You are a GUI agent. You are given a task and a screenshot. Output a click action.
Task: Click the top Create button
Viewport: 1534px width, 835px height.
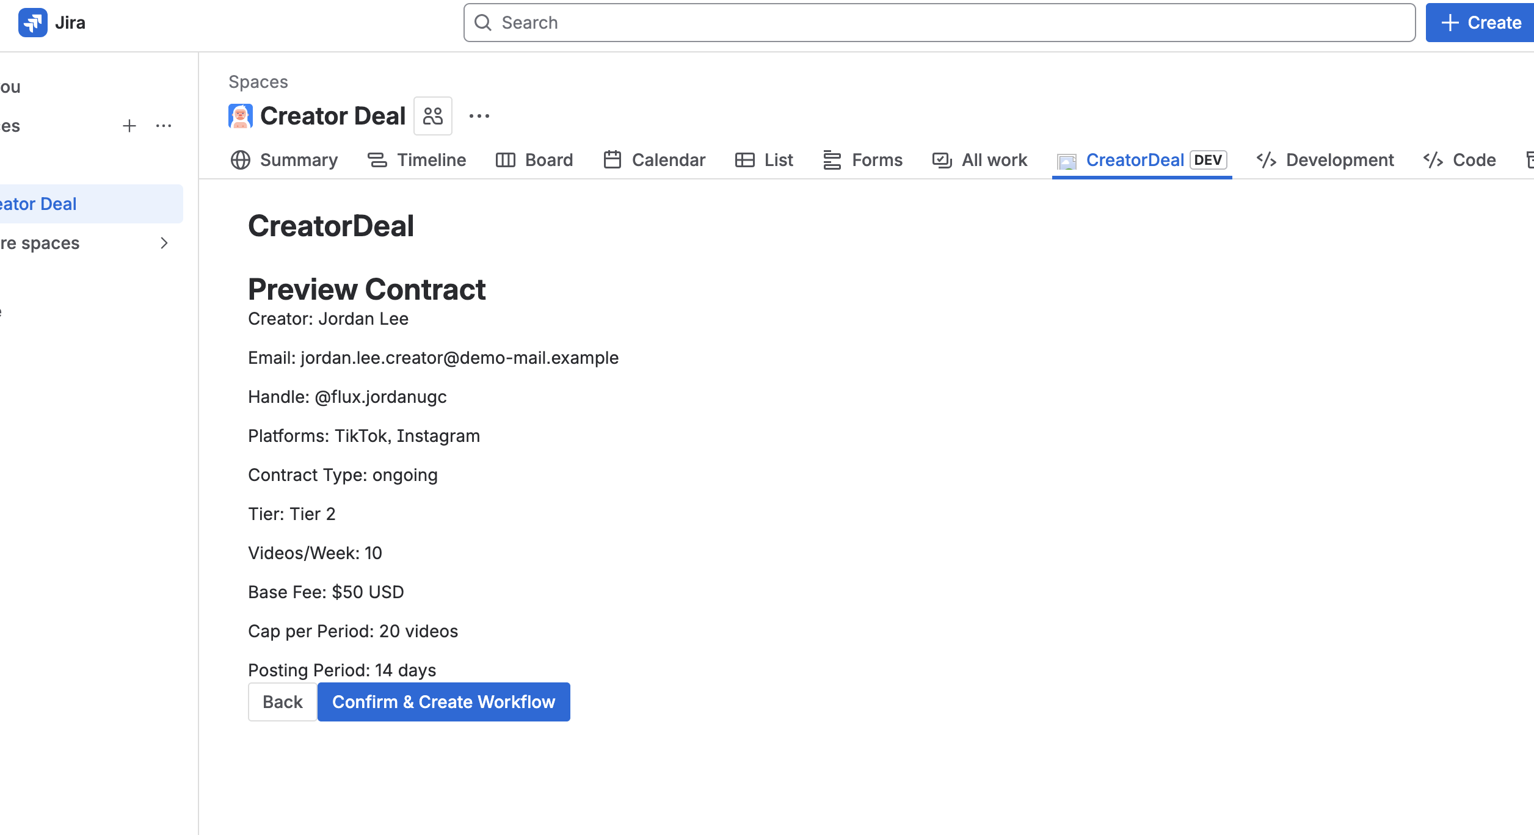pos(1480,23)
